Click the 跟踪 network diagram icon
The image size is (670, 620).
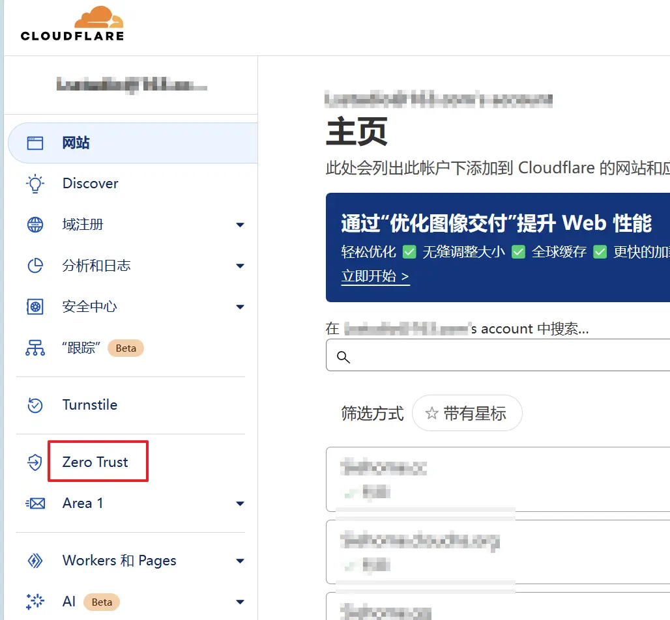click(x=35, y=348)
